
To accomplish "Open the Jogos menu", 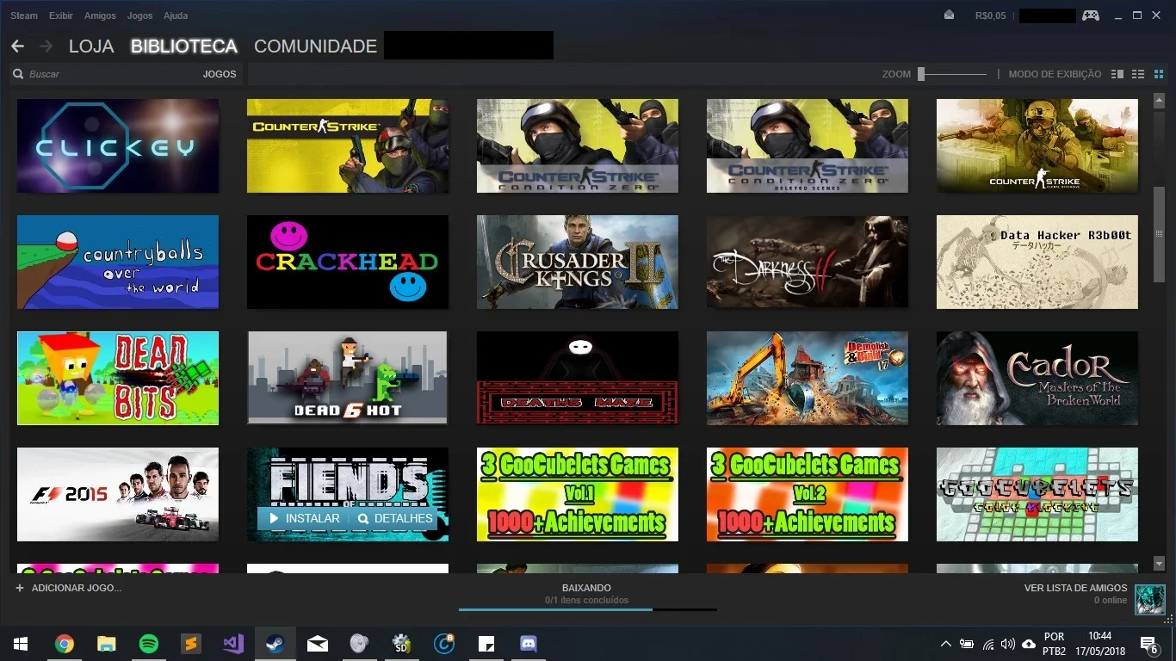I will 139,15.
